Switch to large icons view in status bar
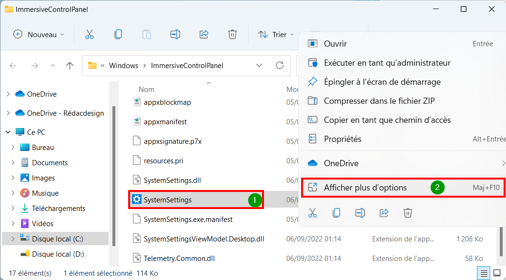Screen dimensions: 506x280 point(497,273)
